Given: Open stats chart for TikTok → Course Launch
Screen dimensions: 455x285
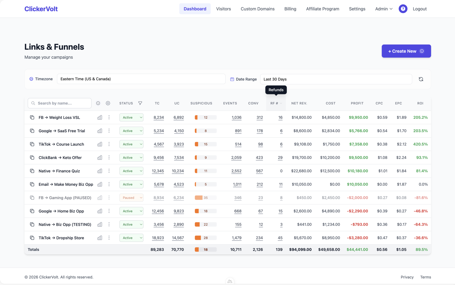Looking at the screenshot, I should (100, 144).
